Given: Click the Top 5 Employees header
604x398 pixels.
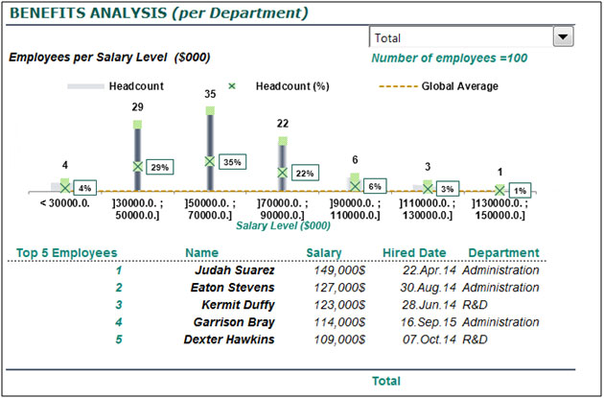Looking at the screenshot, I should click(x=67, y=253).
